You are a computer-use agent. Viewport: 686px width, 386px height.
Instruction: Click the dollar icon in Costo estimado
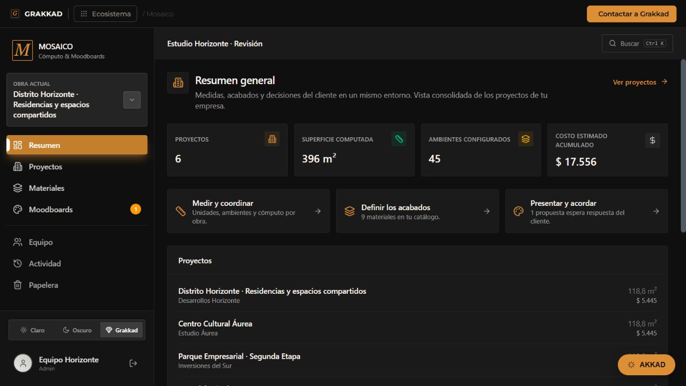(x=652, y=140)
